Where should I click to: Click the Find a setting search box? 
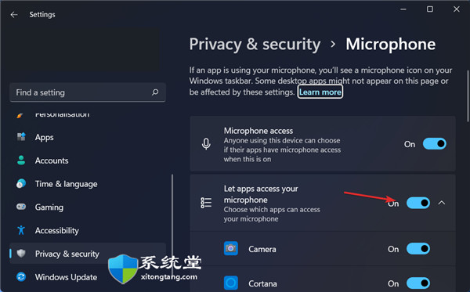pos(88,92)
